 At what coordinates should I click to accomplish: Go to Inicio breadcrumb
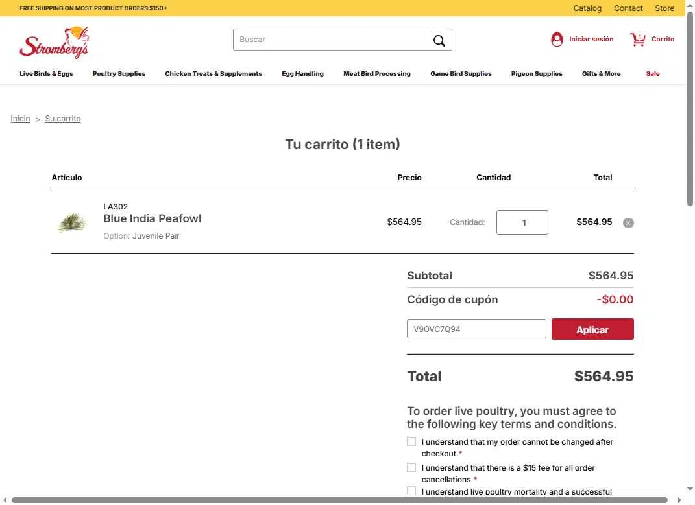[20, 119]
